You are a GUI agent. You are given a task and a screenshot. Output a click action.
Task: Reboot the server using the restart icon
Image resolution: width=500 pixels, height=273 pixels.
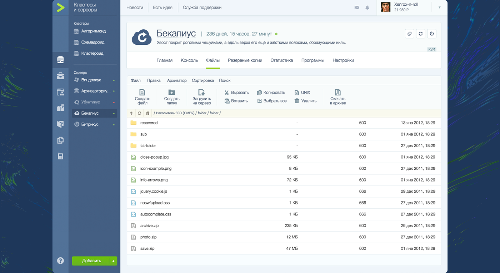tap(420, 34)
